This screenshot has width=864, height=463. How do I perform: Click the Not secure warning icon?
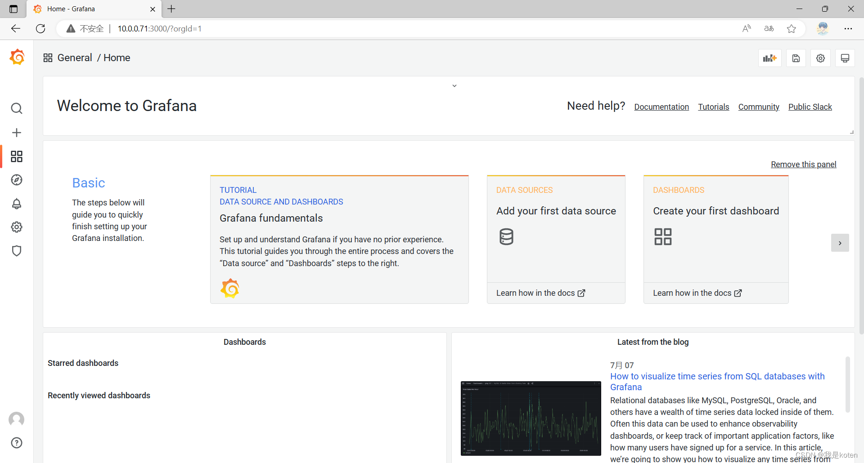coord(71,29)
